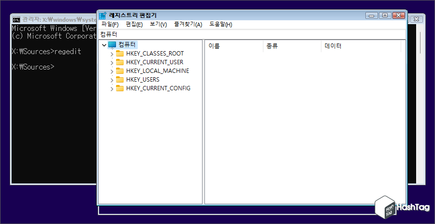Open the 보기(V) menu
The image size is (435, 224).
(x=158, y=25)
